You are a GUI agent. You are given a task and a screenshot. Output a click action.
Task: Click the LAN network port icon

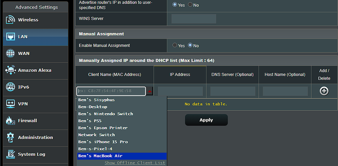pos(10,36)
